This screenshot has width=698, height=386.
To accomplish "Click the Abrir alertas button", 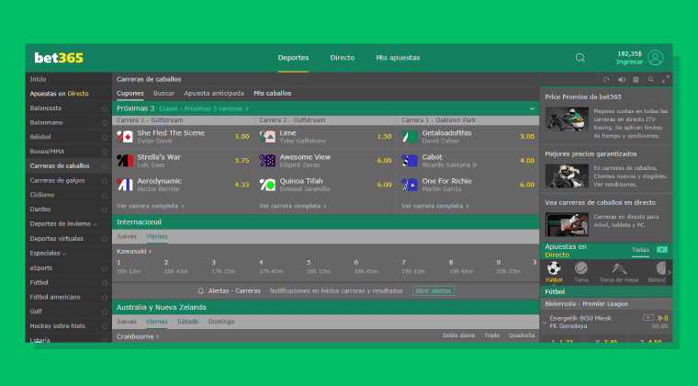I will point(433,290).
